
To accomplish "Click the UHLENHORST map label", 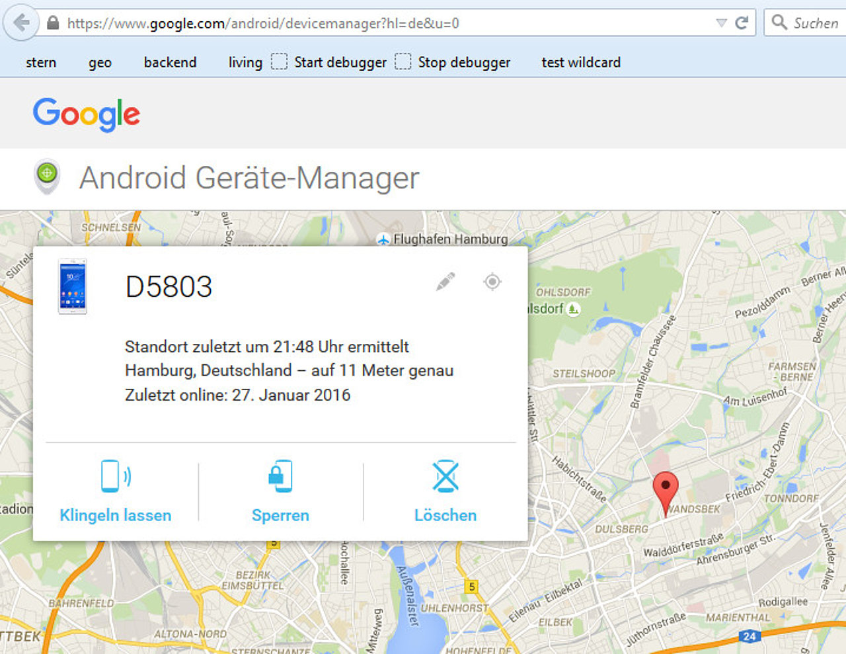I will 455,608.
